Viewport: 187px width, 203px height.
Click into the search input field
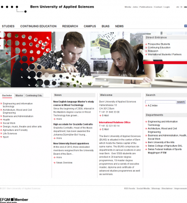pyautogui.click(x=161, y=102)
